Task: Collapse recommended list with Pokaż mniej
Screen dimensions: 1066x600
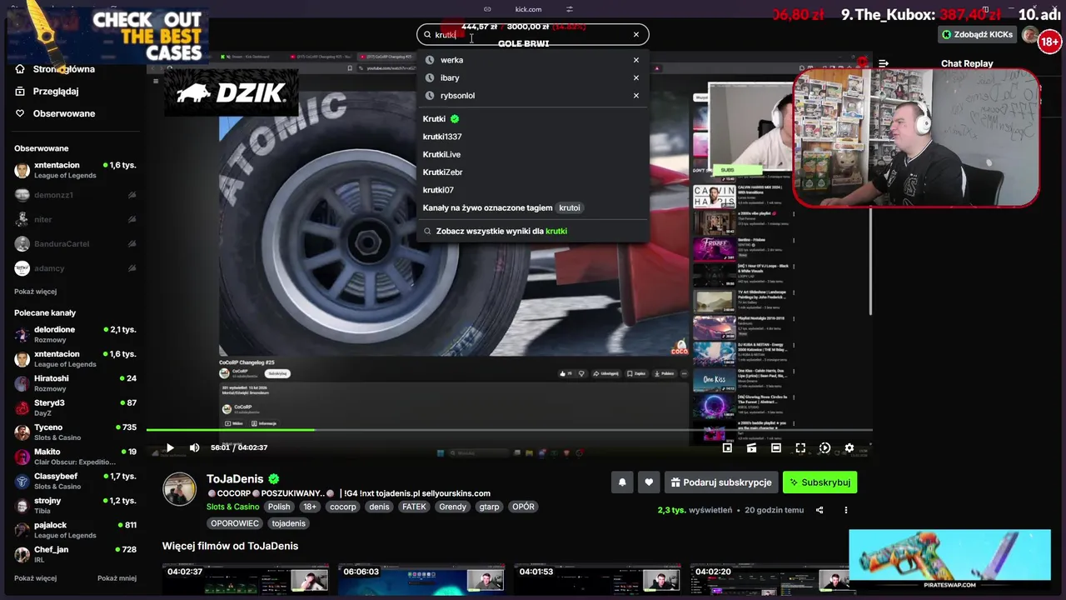Action: pos(117,578)
